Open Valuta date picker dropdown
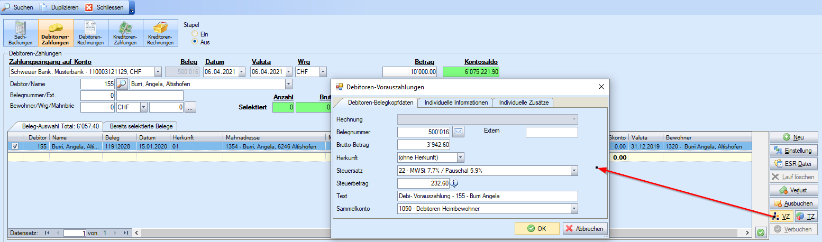The image size is (822, 242). pos(288,72)
